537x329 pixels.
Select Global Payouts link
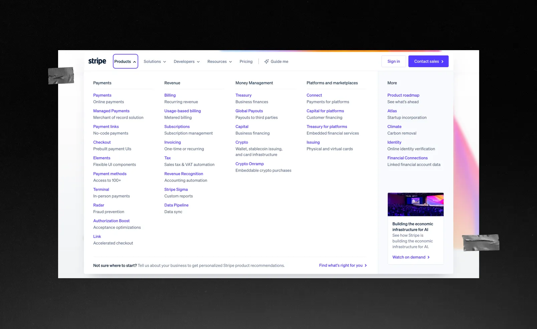(x=249, y=111)
